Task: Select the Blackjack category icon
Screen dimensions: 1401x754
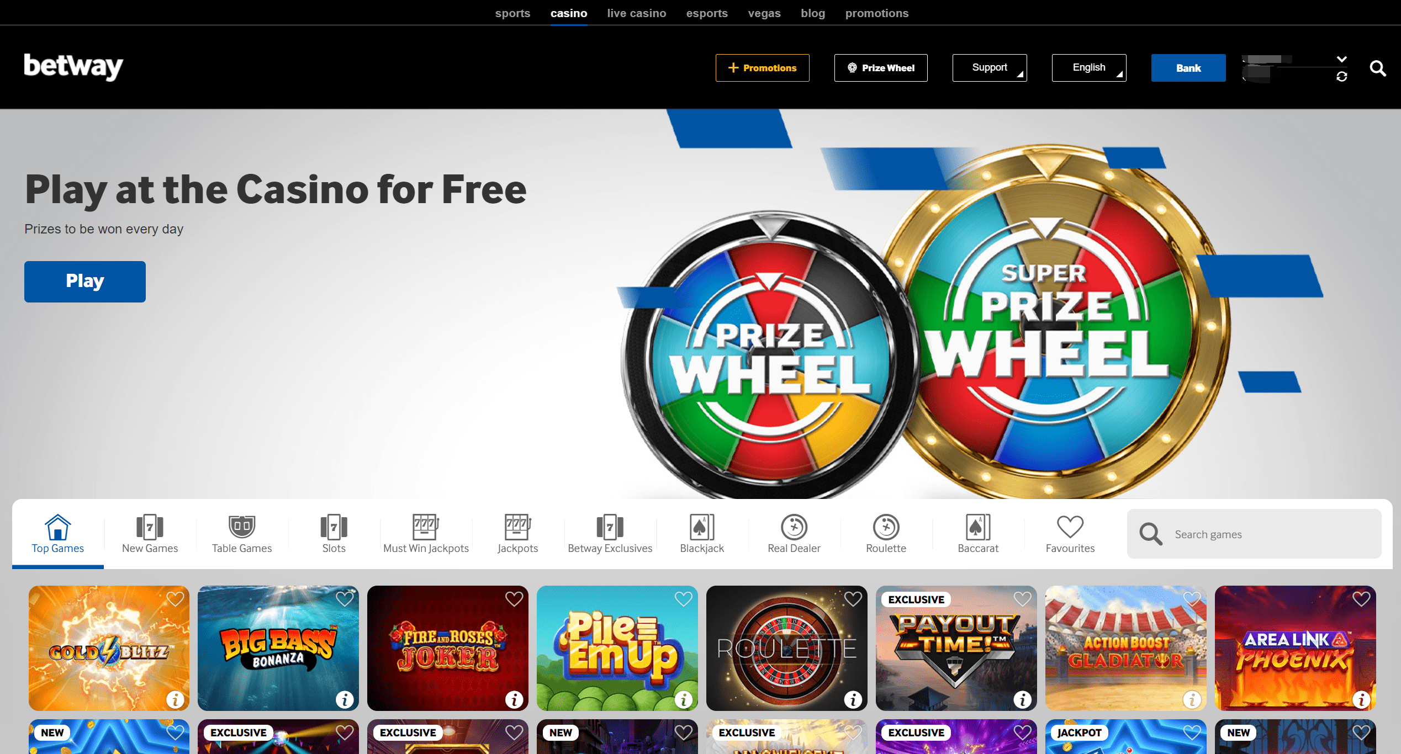Action: pos(702,527)
